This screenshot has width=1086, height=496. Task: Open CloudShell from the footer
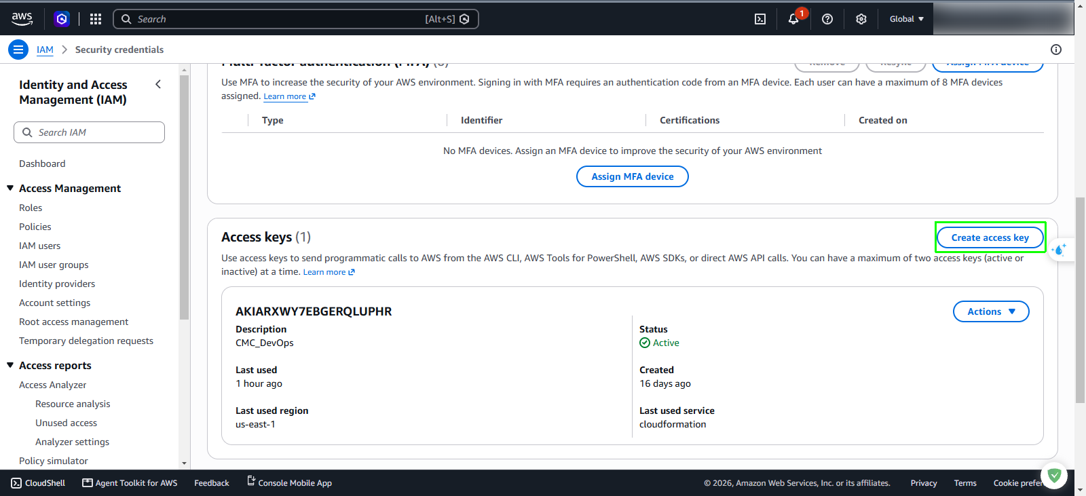(x=38, y=483)
